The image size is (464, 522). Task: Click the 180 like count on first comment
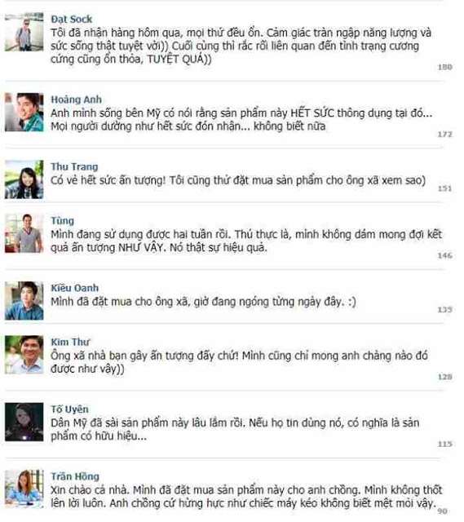[444, 67]
